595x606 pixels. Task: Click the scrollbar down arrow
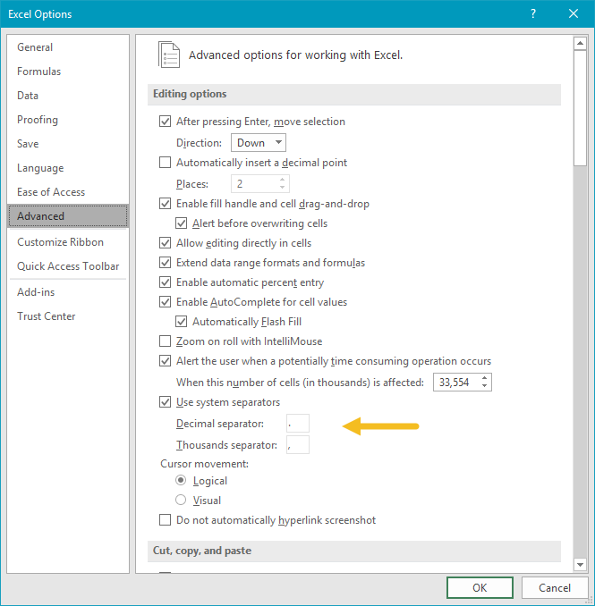(580, 565)
